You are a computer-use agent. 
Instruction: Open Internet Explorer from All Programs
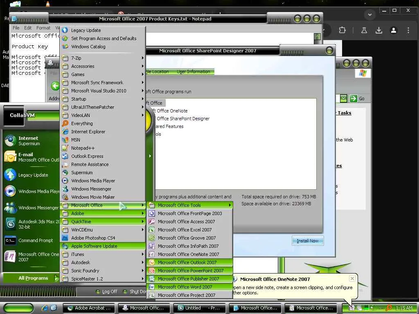click(103, 132)
